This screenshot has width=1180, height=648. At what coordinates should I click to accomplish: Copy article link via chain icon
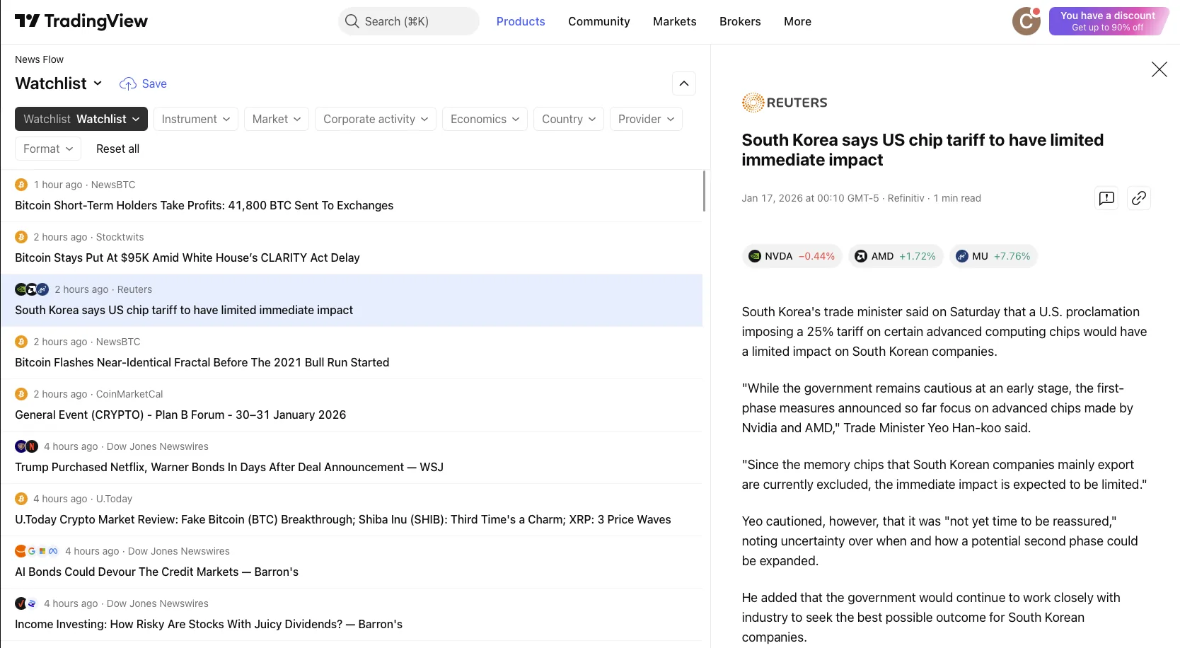click(1138, 198)
